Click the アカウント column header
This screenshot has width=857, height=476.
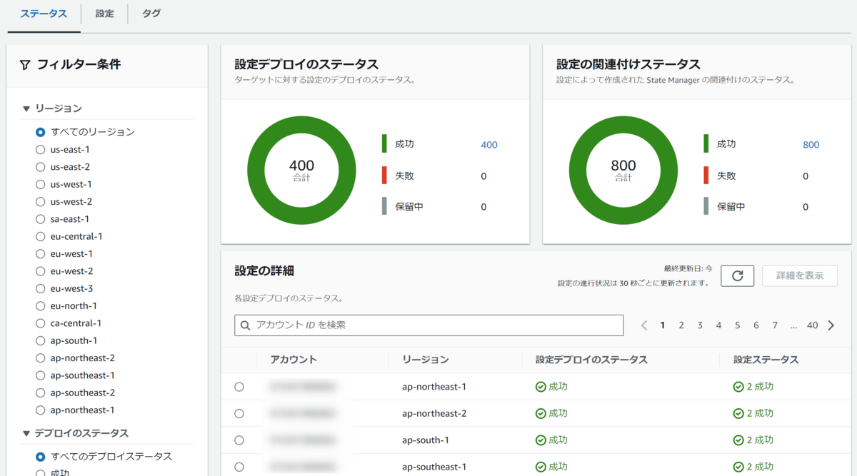[294, 360]
